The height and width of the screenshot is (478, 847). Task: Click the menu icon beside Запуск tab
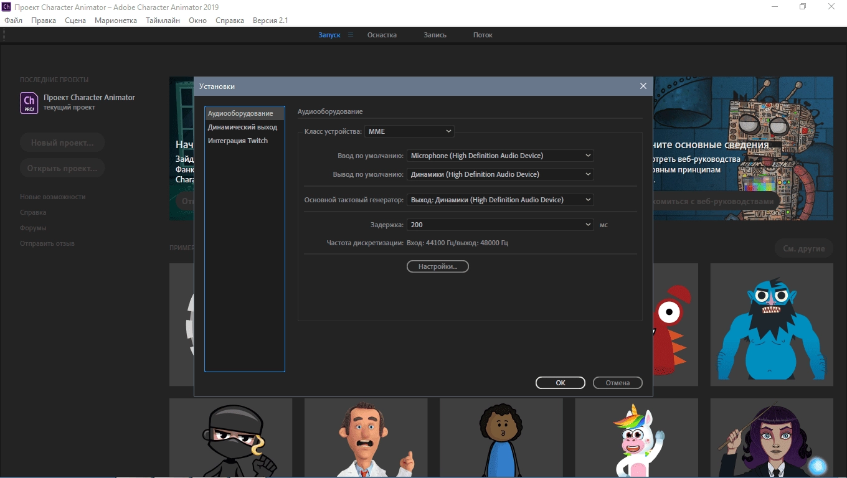pyautogui.click(x=351, y=35)
